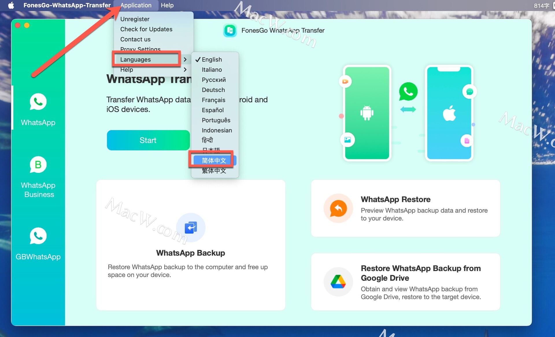This screenshot has height=337, width=555.
Task: Click the yellow minimize window button
Action: click(x=27, y=25)
